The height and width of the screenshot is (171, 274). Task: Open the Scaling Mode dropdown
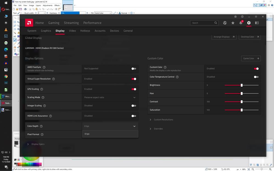pyautogui.click(x=110, y=97)
